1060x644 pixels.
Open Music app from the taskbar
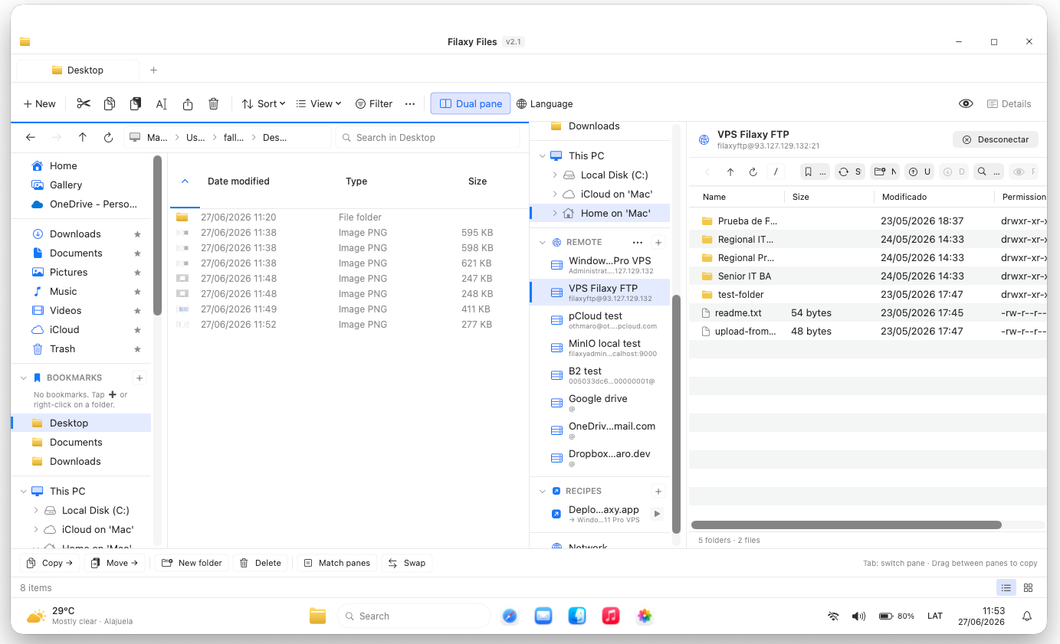pyautogui.click(x=611, y=616)
